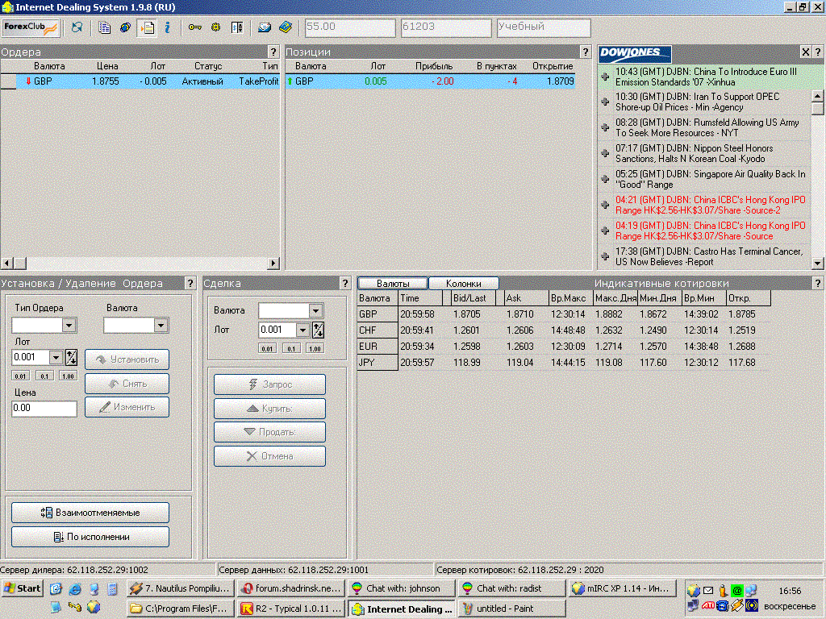Click the Positions panel question mark help
The width and height of the screenshot is (826, 619).
[x=586, y=52]
